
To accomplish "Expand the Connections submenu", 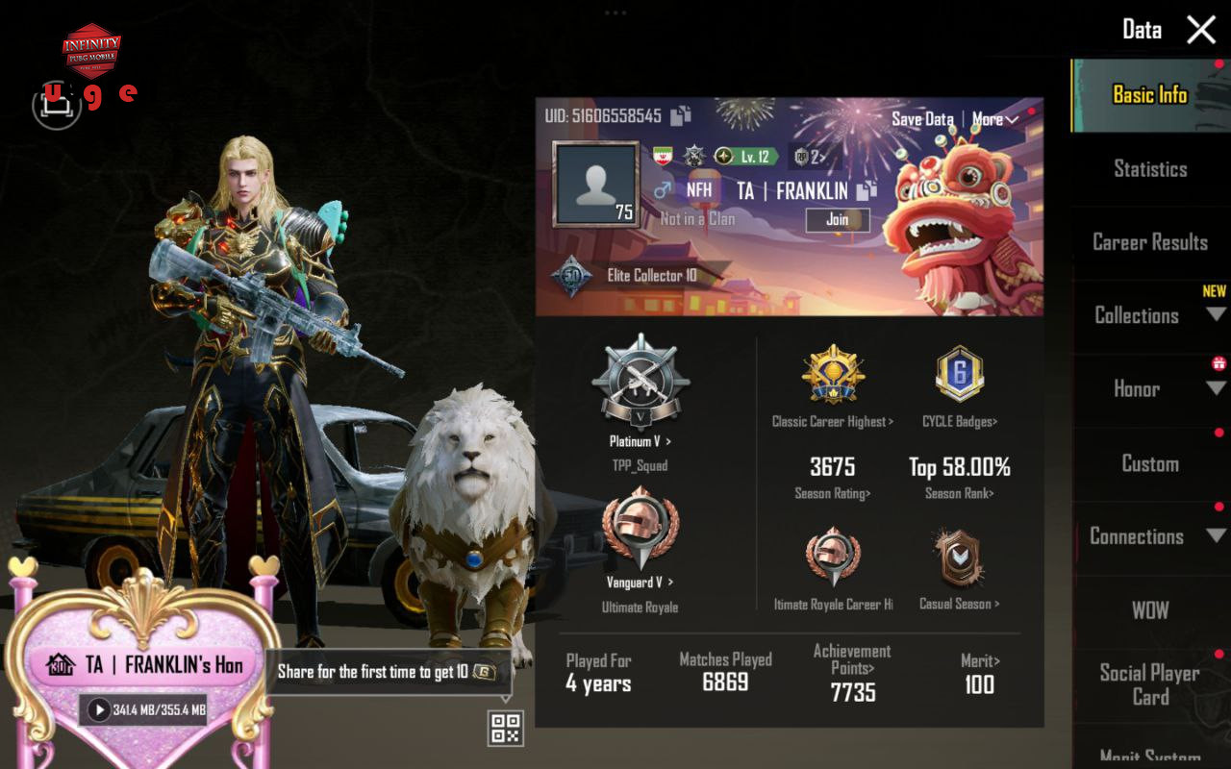I will pos(1216,536).
